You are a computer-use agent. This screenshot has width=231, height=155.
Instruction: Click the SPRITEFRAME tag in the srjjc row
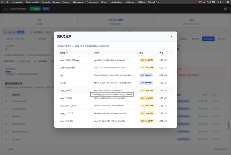pyautogui.click(x=146, y=75)
